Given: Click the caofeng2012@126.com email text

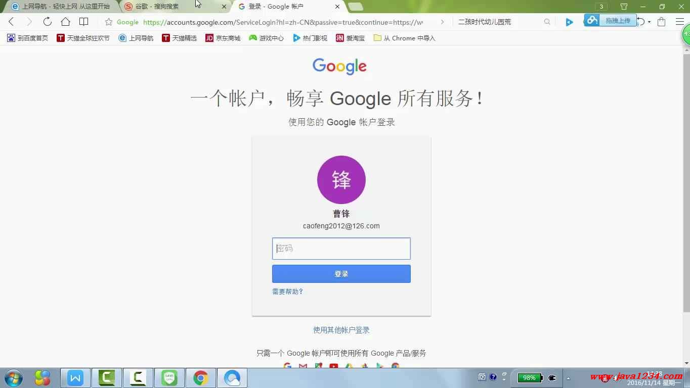Looking at the screenshot, I should pos(341,226).
